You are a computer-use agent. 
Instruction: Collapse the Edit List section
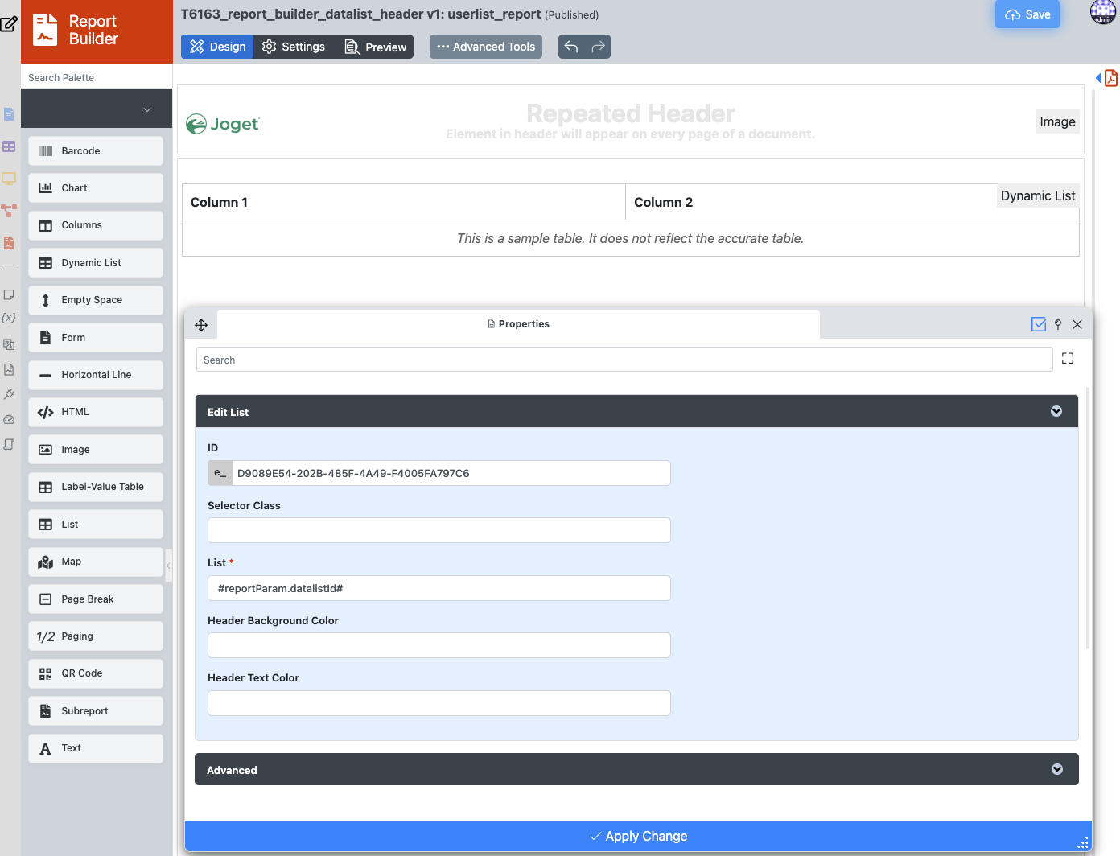[x=1056, y=411]
